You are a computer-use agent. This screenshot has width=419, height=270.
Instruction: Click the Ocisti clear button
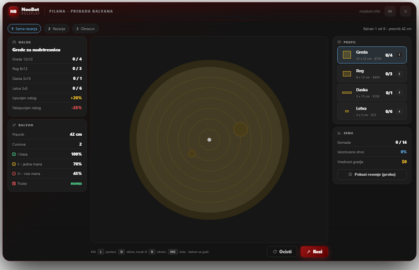(282, 252)
